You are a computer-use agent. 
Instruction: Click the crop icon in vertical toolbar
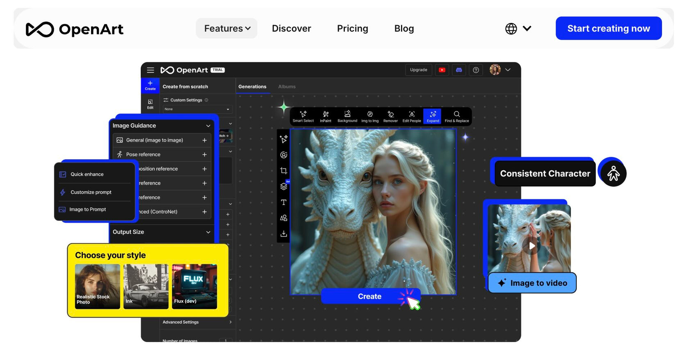pos(283,170)
